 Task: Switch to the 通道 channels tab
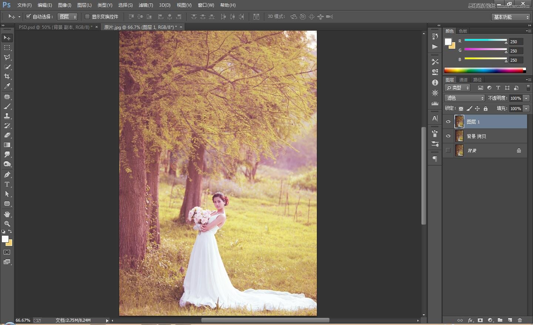463,80
